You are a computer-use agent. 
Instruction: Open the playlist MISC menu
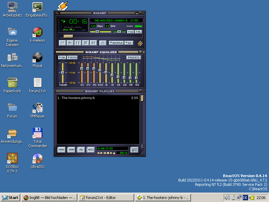(x=91, y=150)
